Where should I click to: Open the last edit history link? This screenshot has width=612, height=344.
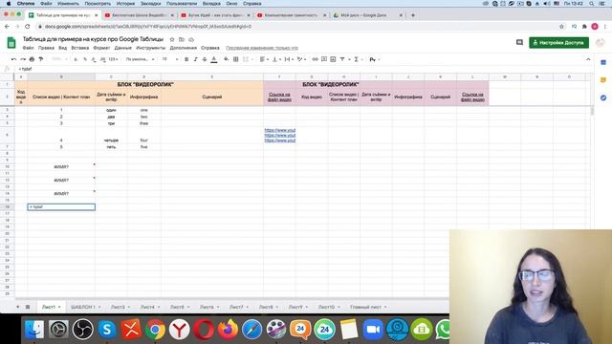(262, 48)
